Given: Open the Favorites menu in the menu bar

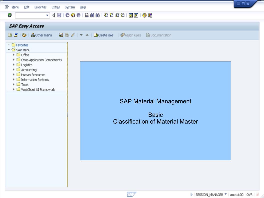Looking at the screenshot, I should pos(40,7).
